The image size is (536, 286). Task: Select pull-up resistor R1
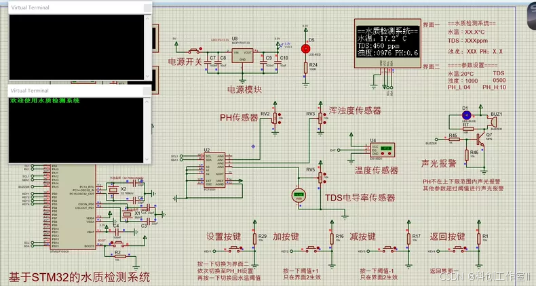click(478, 239)
